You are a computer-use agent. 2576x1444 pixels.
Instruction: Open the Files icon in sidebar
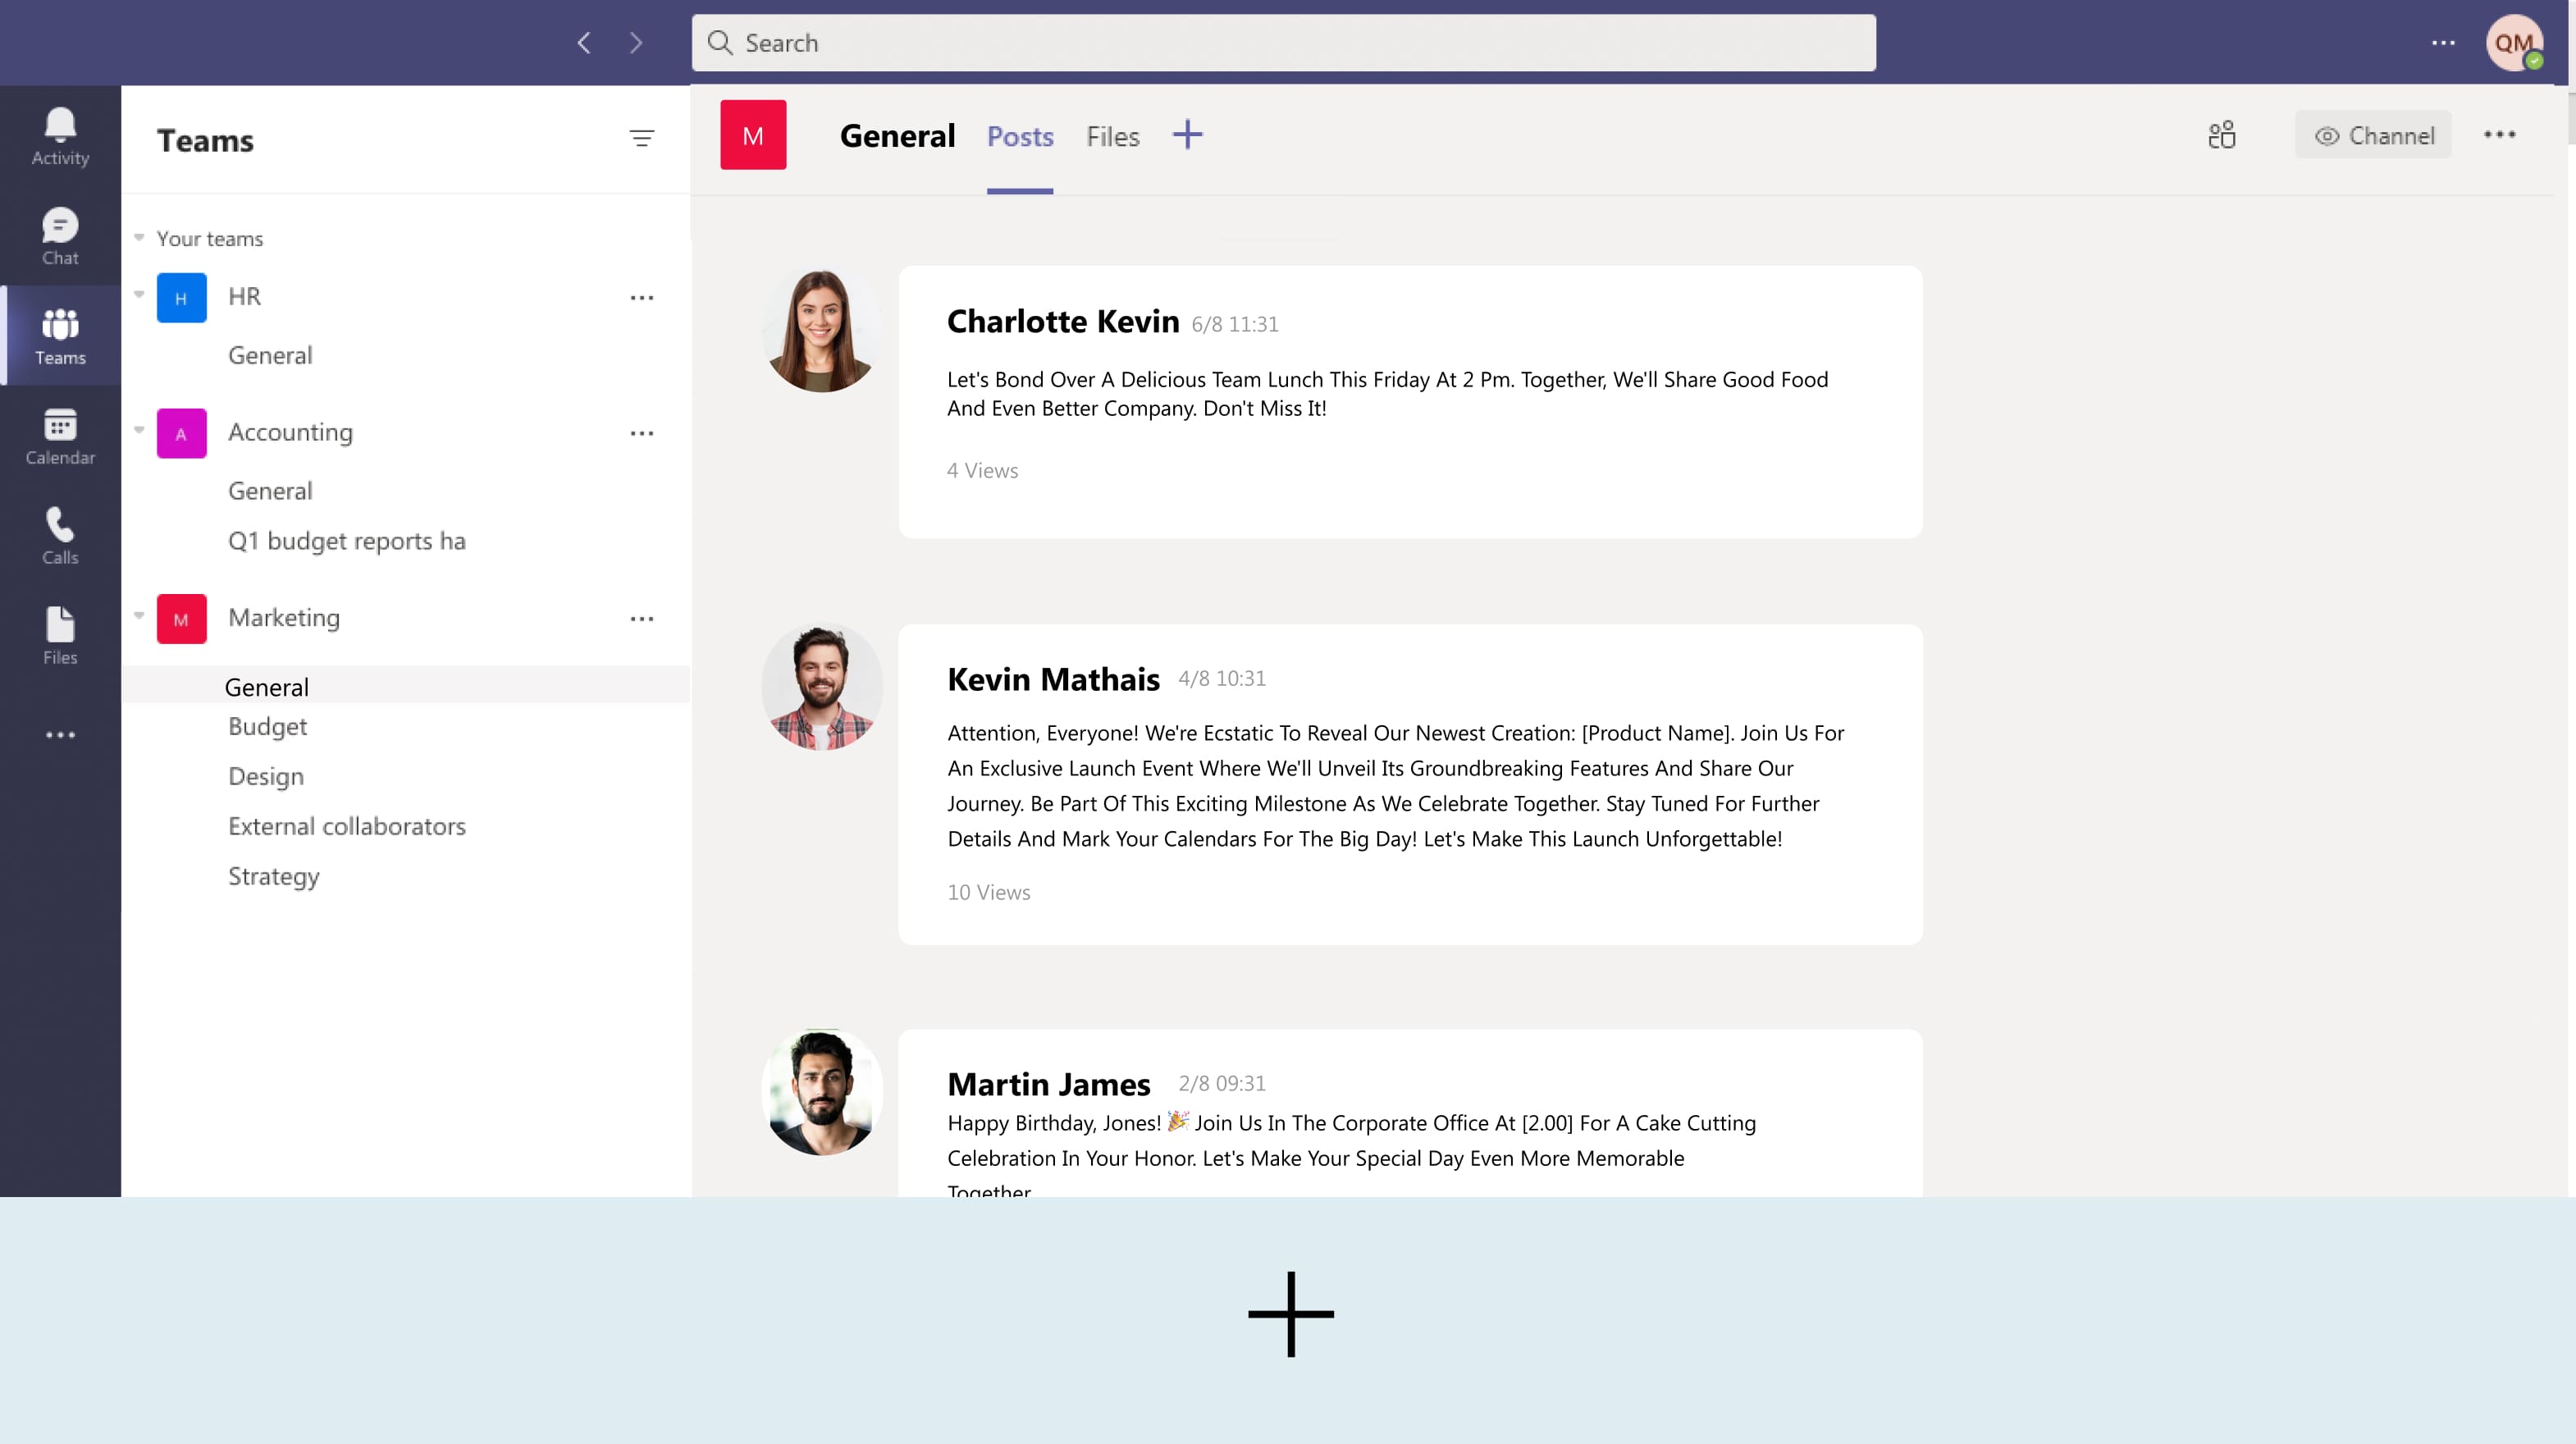click(60, 633)
